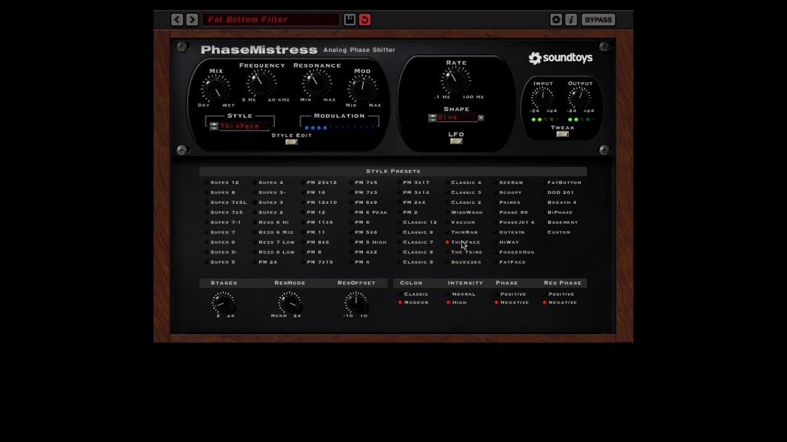787x442 pixels.
Task: Select the Rezo 6 Hi style preset
Action: [x=271, y=222]
